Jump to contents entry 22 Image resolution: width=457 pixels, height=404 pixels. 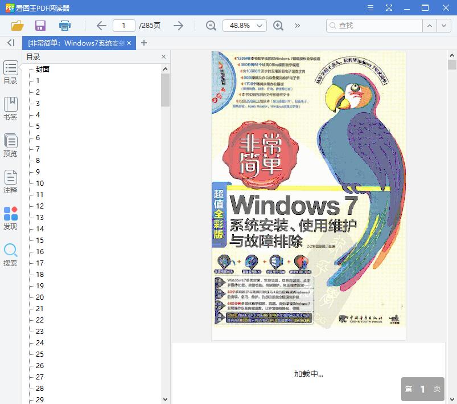(40, 320)
